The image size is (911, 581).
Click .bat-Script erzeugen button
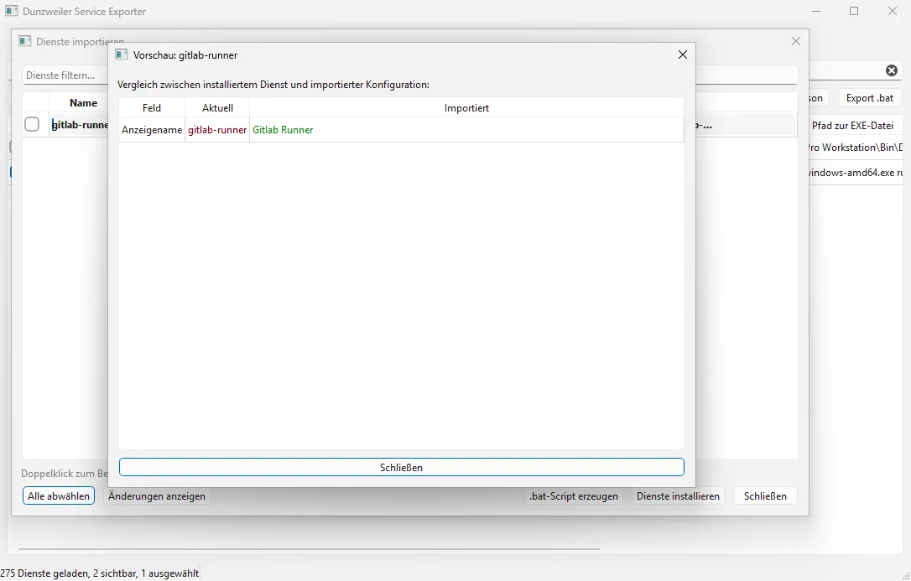(574, 495)
